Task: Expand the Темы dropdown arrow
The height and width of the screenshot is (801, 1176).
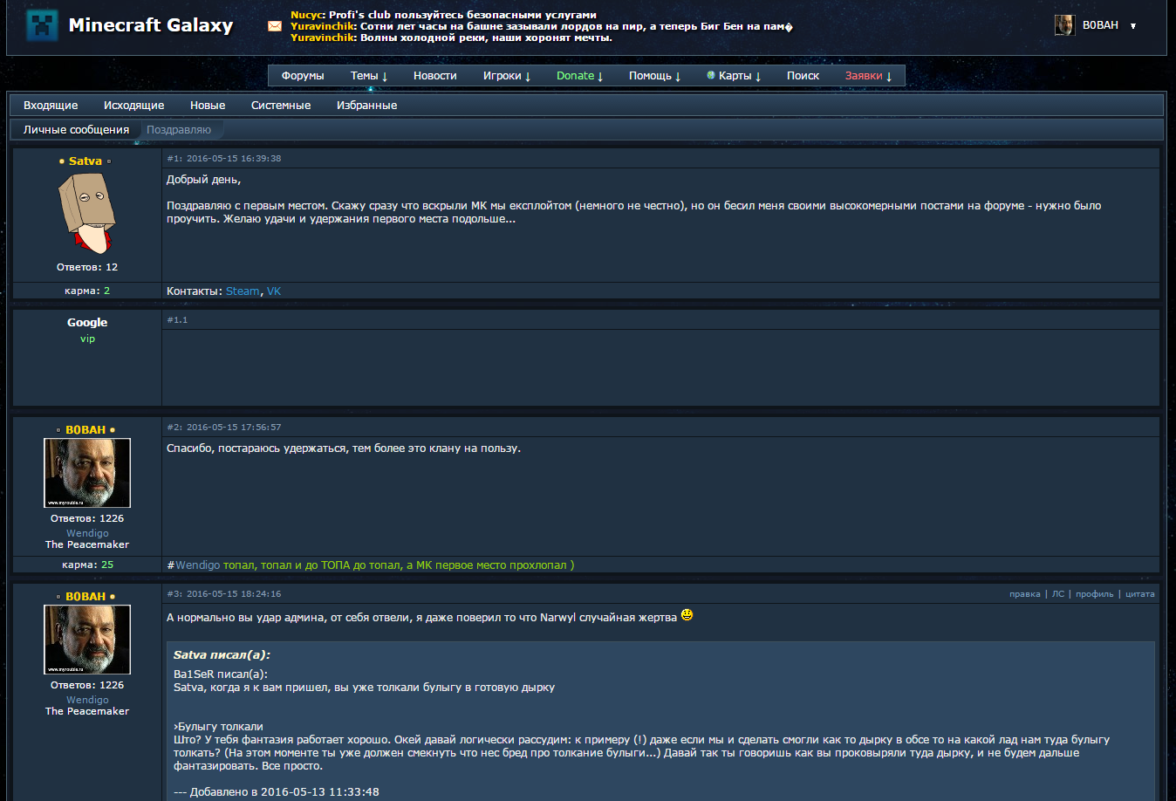Action: click(385, 77)
